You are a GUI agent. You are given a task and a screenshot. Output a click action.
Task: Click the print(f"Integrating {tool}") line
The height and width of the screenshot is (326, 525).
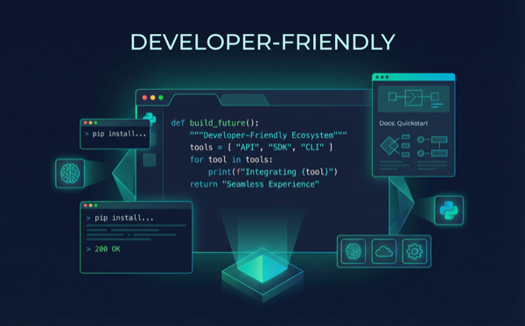tap(273, 172)
